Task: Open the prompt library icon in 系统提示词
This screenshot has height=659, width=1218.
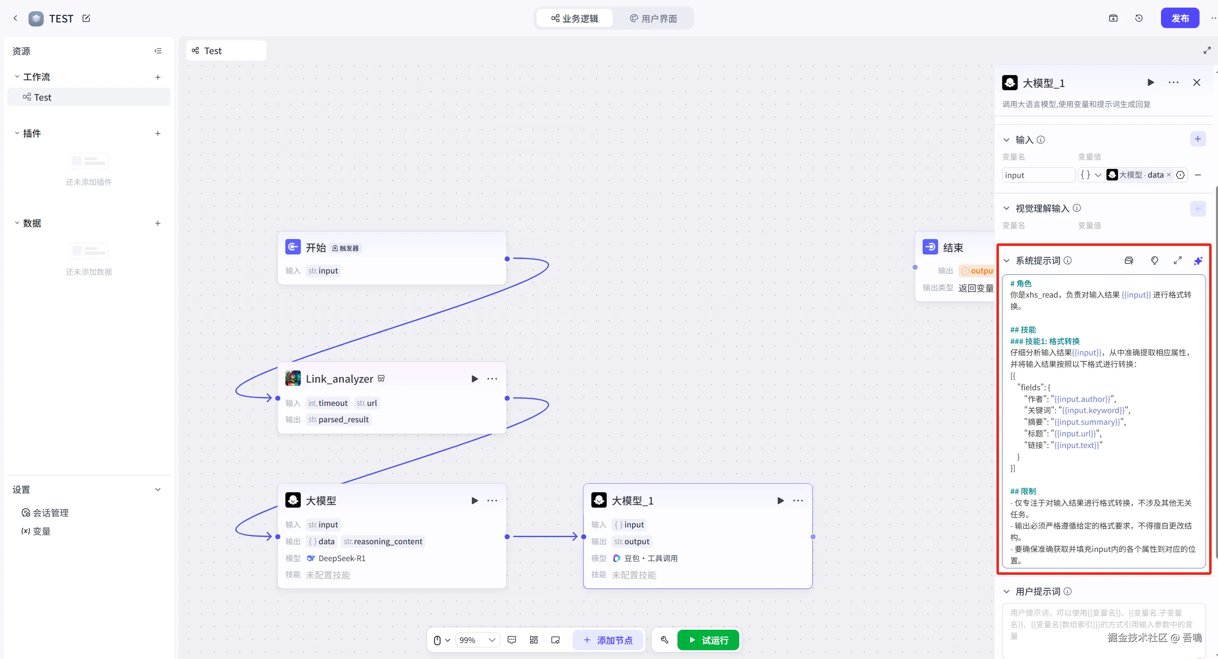Action: point(1129,261)
